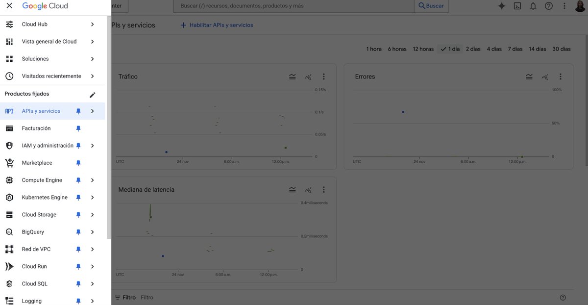Focus the search resources input field

294,6
